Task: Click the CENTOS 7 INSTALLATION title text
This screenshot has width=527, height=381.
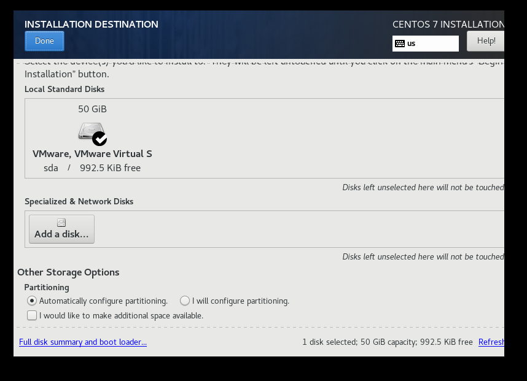Action: tap(448, 25)
